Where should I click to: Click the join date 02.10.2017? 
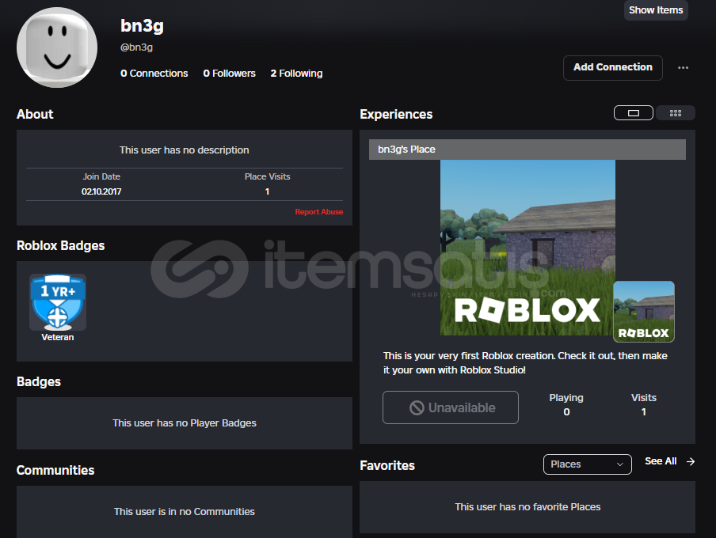pos(101,191)
